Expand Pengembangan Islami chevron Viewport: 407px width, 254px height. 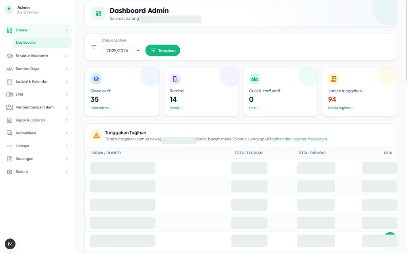tap(67, 107)
